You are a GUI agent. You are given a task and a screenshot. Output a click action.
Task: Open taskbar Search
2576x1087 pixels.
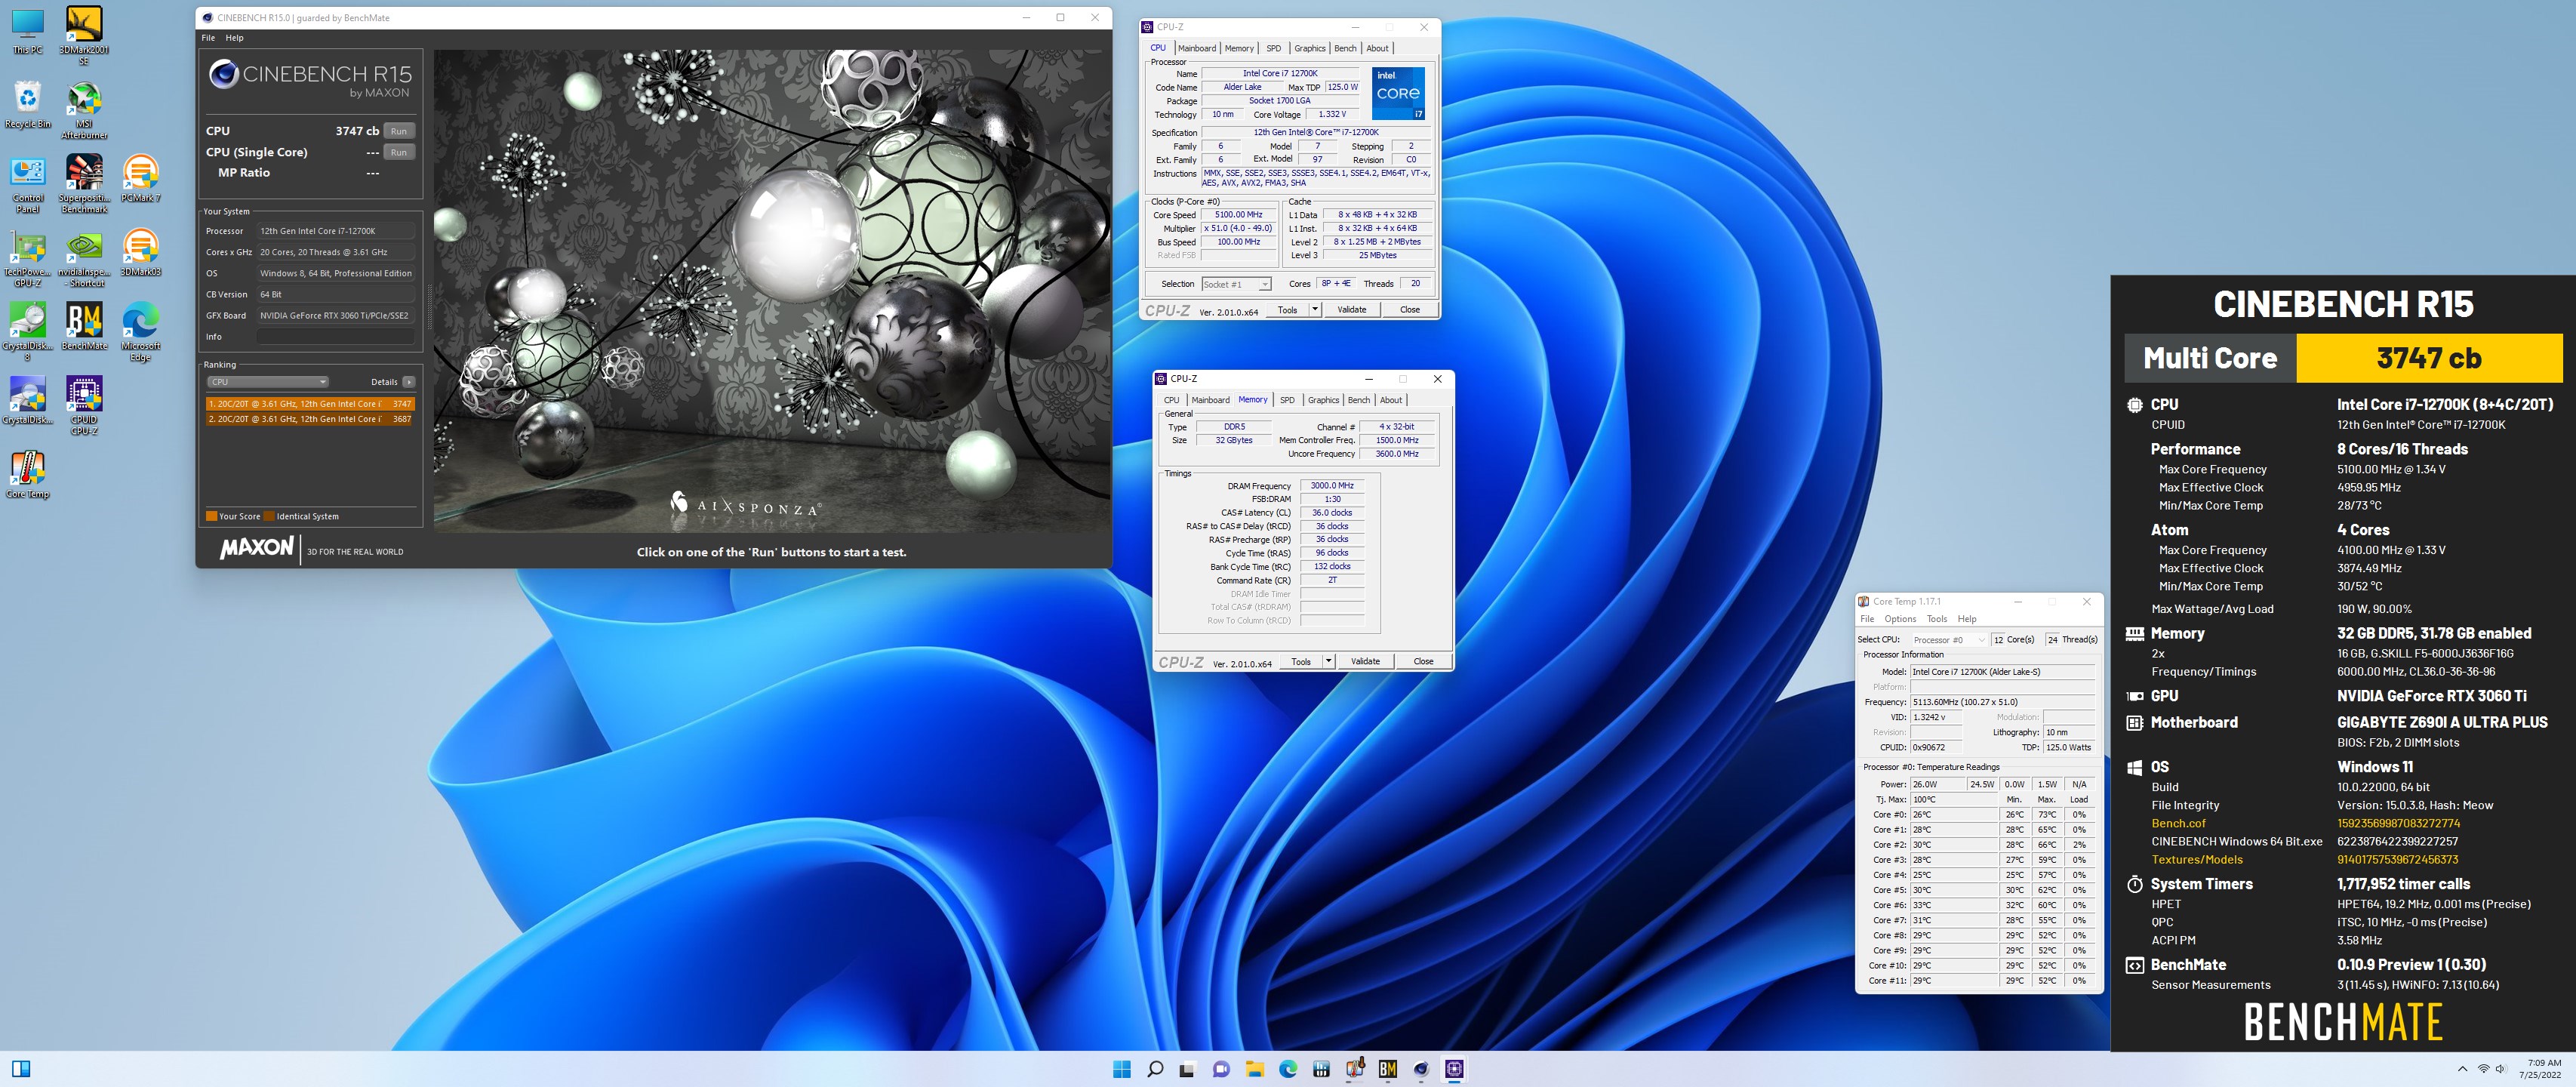pos(1155,1069)
